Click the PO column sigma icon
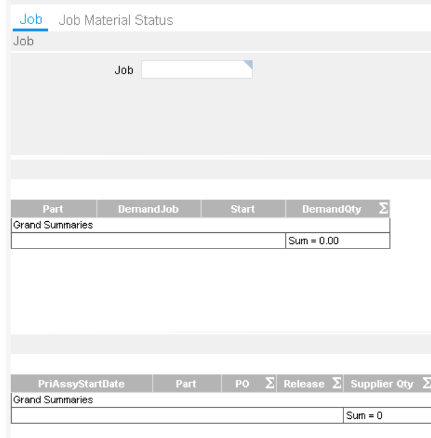 click(x=270, y=384)
